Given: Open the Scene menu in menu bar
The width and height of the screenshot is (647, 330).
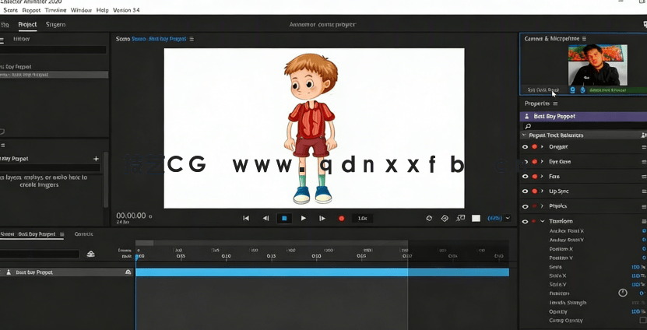Looking at the screenshot, I should pyautogui.click(x=10, y=10).
